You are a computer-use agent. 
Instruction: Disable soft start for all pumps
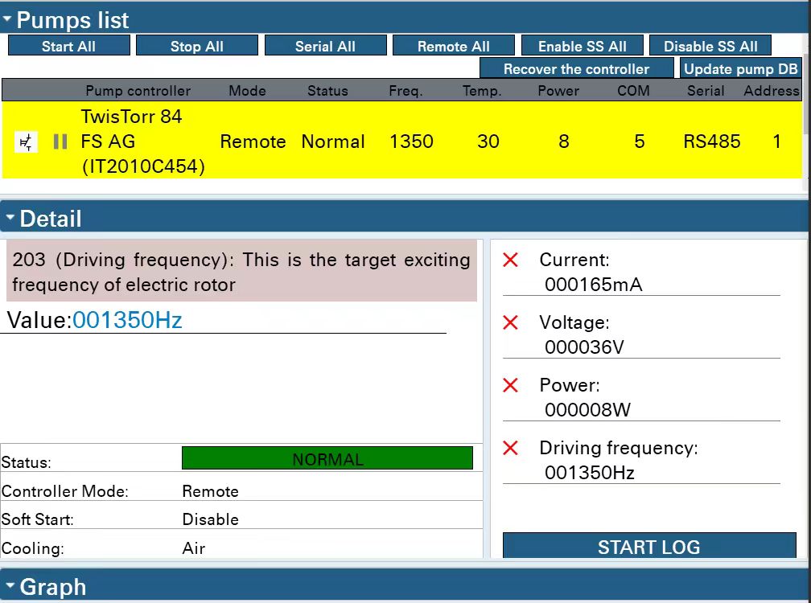click(710, 46)
